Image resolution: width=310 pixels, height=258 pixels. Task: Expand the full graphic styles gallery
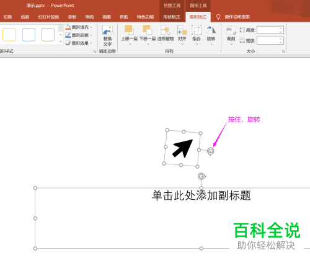[x=61, y=42]
